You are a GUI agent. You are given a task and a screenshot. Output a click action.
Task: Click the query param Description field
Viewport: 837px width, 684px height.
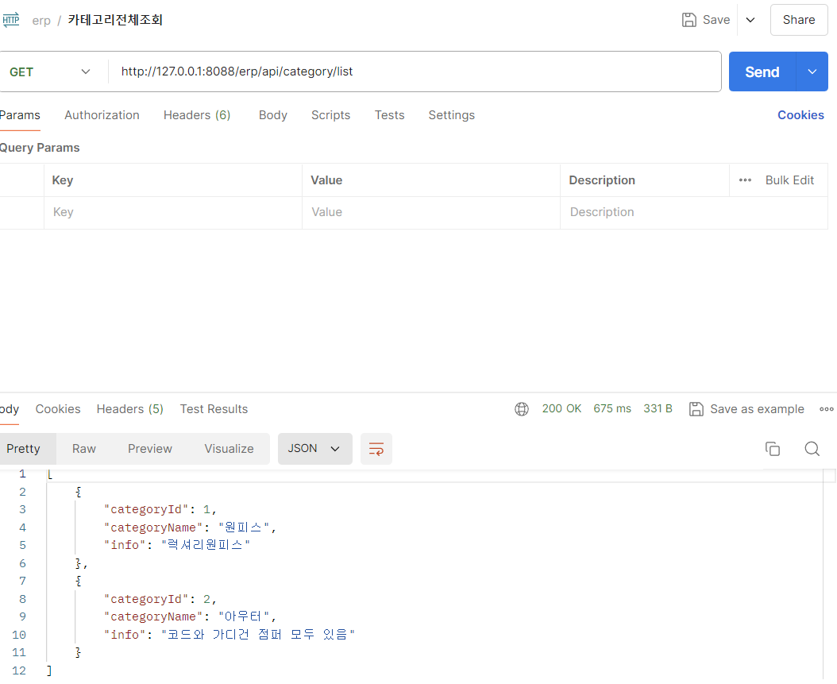pos(694,213)
